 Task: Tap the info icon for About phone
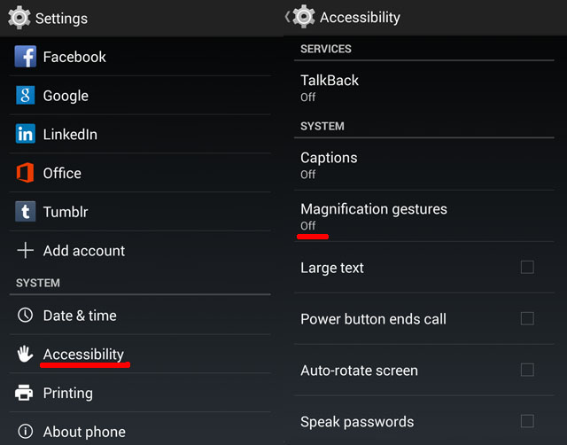click(25, 431)
